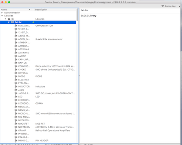The width and height of the screenshot is (182, 145).
Task: Click the library book icon of fab.lbr
Action: pos(12,22)
